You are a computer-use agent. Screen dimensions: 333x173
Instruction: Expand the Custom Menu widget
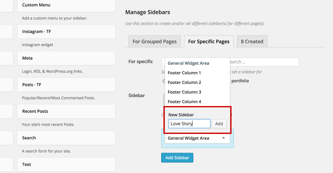pos(66,5)
